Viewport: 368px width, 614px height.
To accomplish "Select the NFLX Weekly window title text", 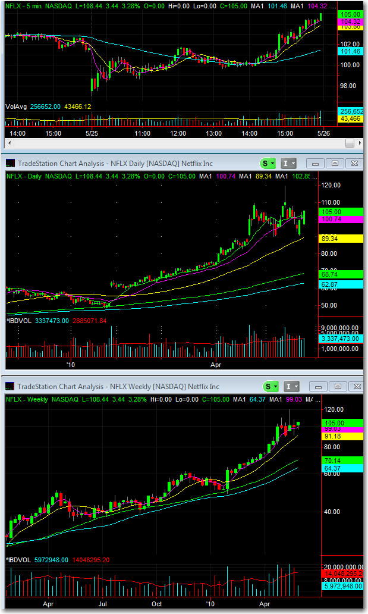I will click(x=118, y=387).
